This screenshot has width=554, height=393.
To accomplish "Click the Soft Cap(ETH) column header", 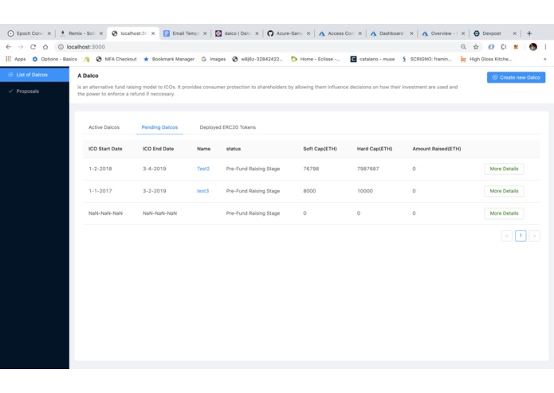I will coord(320,149).
